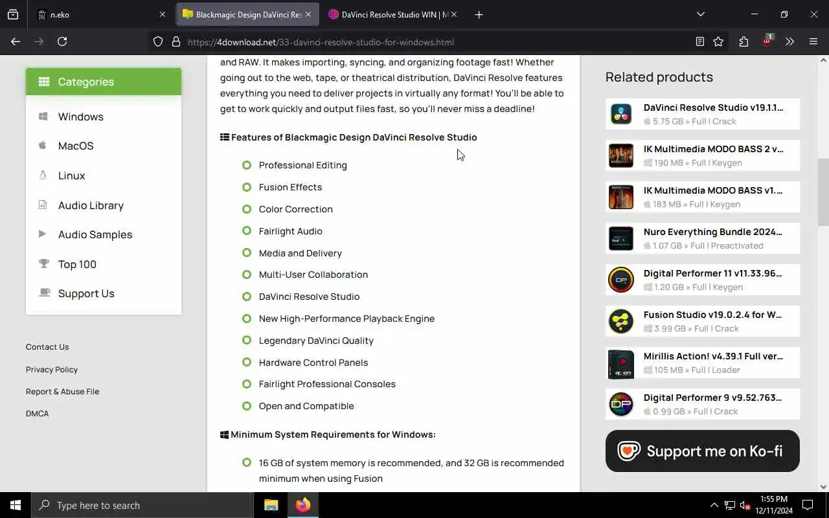Open a new tab with plus icon
This screenshot has width=829, height=518.
point(479,14)
